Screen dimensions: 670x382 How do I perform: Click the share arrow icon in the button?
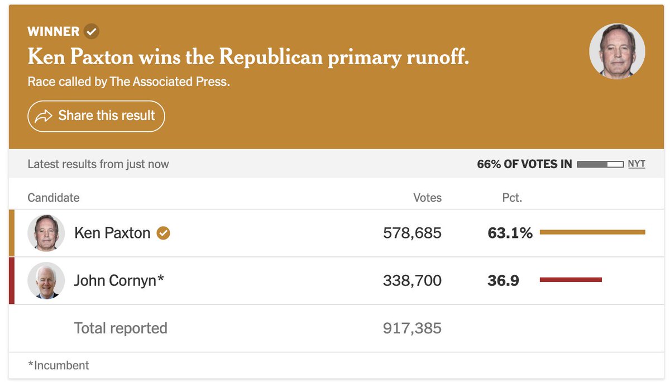[x=43, y=116]
